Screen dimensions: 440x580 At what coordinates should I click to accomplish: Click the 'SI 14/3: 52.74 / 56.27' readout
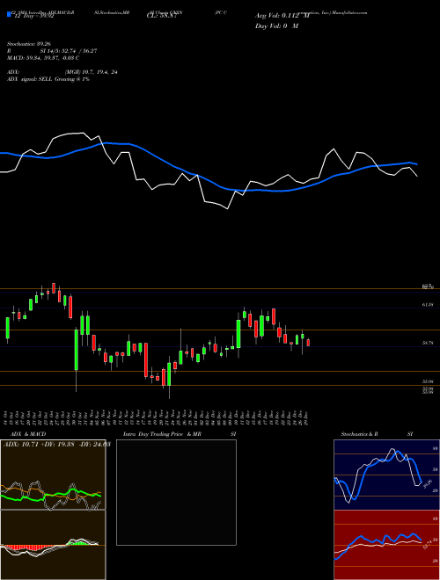coord(68,51)
